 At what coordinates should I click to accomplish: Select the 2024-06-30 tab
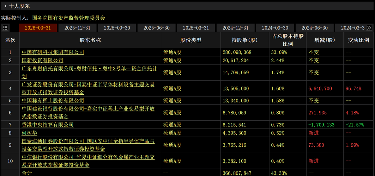[x=315, y=28]
